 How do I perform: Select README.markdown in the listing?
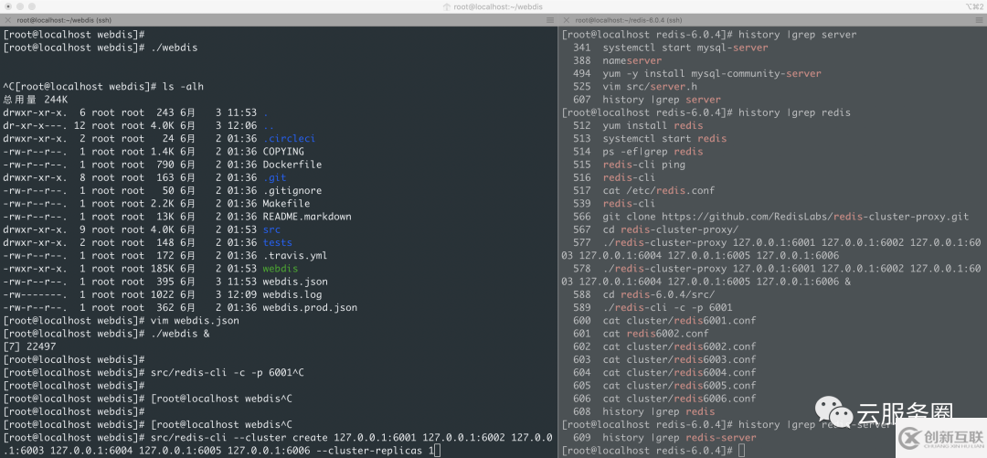coord(307,217)
